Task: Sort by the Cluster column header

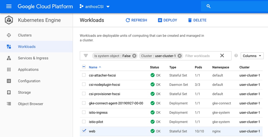Action: pos(245,67)
